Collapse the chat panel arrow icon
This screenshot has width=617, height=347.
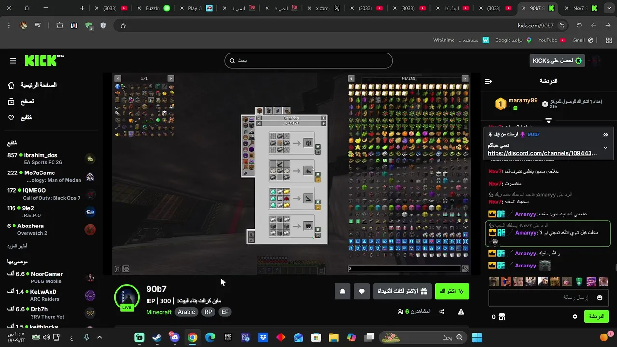coord(488,81)
